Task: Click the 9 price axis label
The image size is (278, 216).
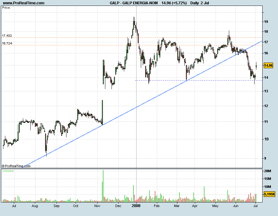Action: click(265, 159)
